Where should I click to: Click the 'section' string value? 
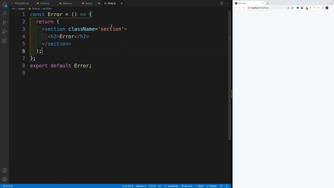(x=111, y=29)
